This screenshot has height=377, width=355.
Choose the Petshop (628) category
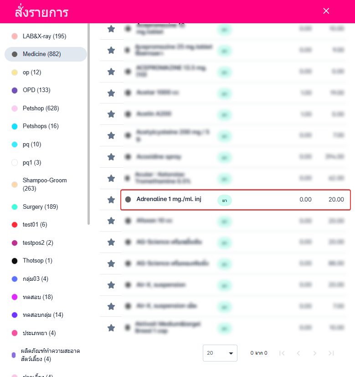[x=41, y=108]
